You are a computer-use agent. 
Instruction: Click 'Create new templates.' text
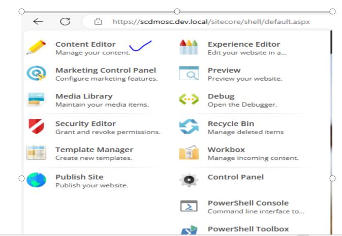[94, 158]
